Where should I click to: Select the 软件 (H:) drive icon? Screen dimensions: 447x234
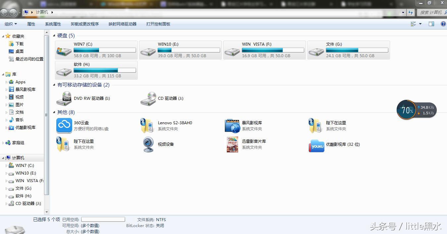point(64,71)
